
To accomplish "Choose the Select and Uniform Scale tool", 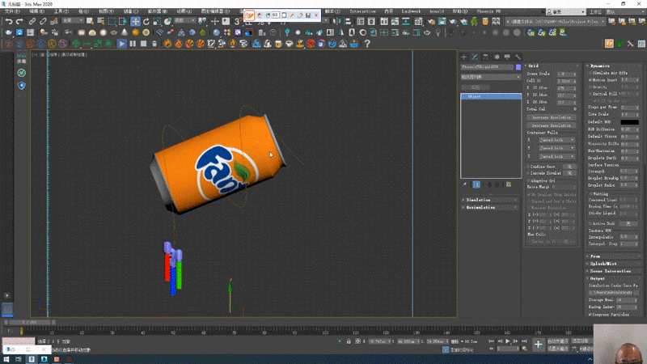I will click(157, 22).
